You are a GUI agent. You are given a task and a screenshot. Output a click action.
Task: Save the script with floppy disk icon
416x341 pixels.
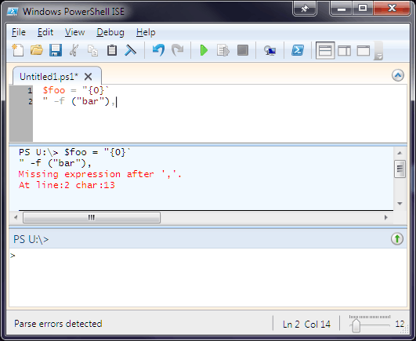tap(56, 50)
